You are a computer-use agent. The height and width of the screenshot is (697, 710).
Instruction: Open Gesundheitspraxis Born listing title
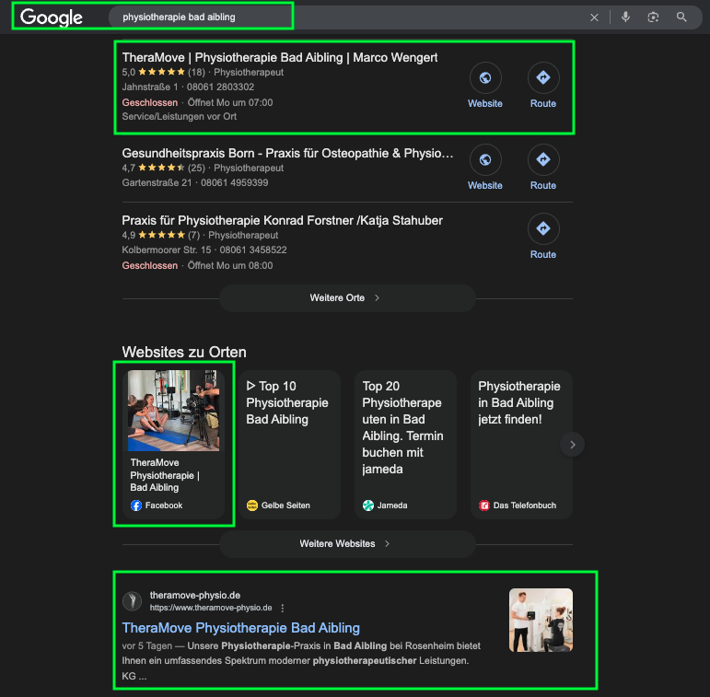click(x=287, y=154)
